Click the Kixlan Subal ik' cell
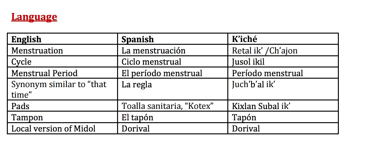 (x=283, y=106)
